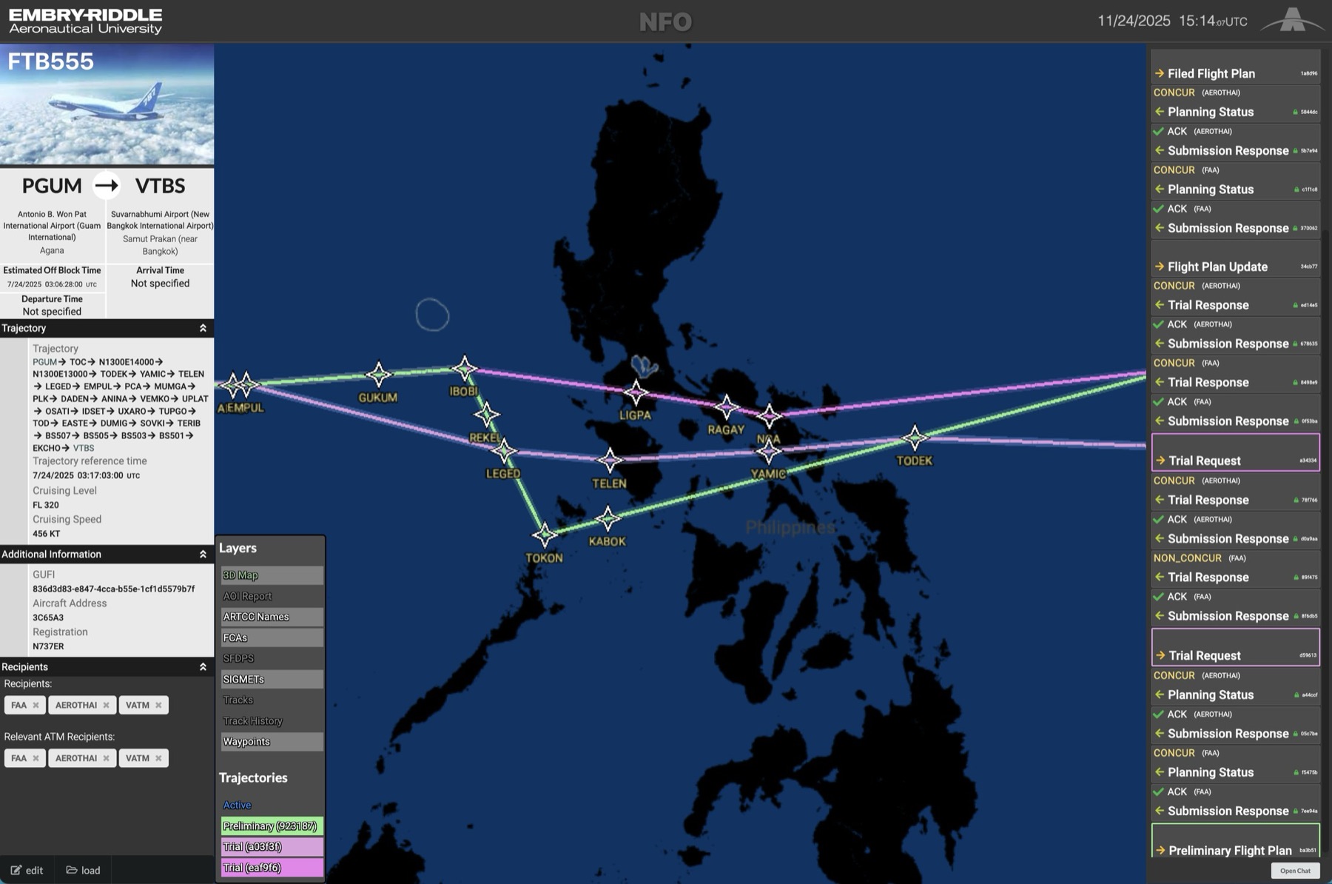Screen dimensions: 1332x884
Task: Click the RAGAY waypoint star marker
Action: (x=726, y=406)
